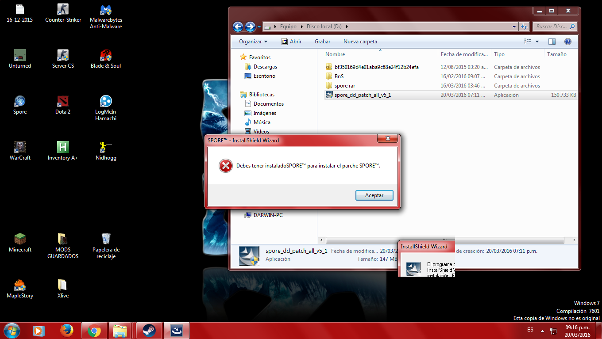Image resolution: width=602 pixels, height=339 pixels.
Task: Create a Nueva carpeta
Action: 360,42
